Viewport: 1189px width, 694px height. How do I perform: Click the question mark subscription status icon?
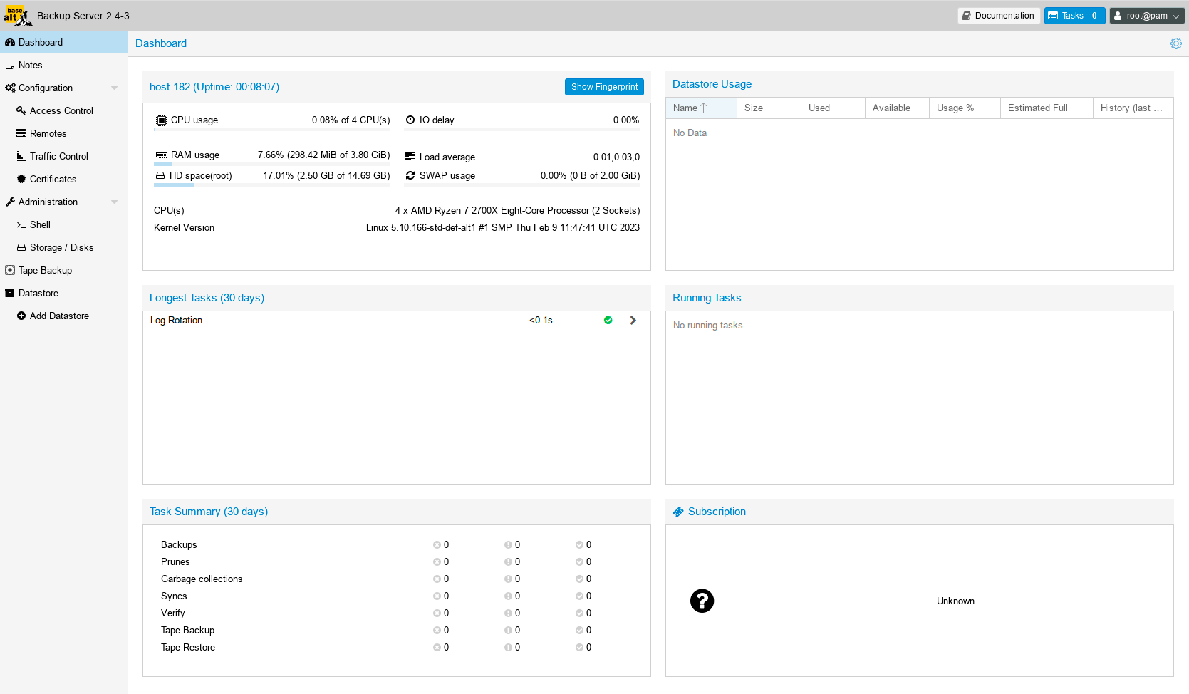tap(702, 601)
